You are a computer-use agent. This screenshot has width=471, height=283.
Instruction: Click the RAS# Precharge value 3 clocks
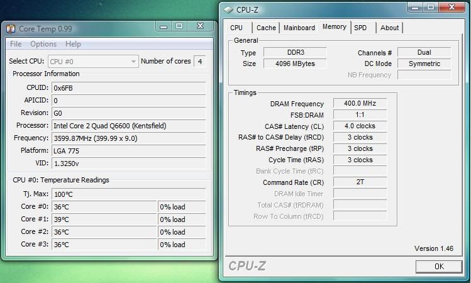(x=360, y=148)
